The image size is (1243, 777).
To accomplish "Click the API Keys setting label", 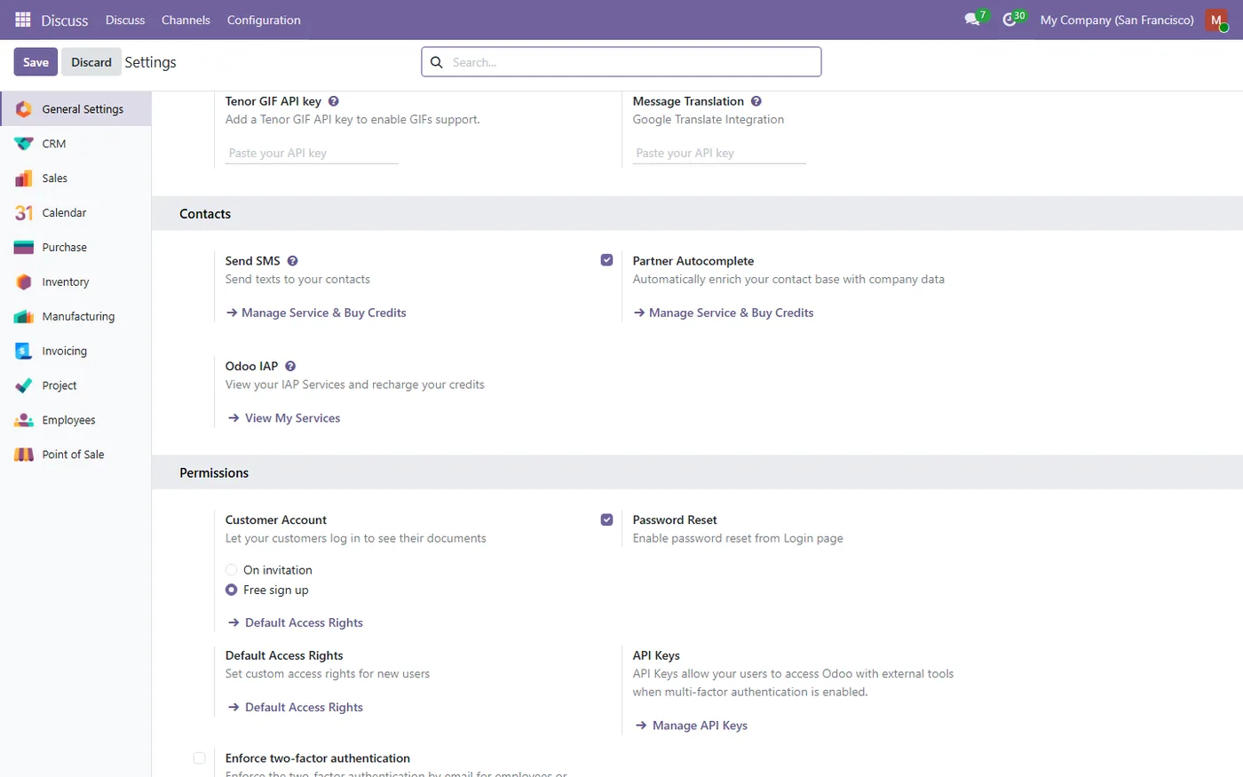I will [x=656, y=655].
